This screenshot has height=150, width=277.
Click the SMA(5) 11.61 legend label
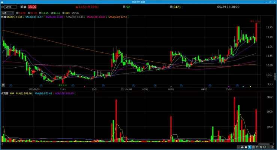[14, 17]
